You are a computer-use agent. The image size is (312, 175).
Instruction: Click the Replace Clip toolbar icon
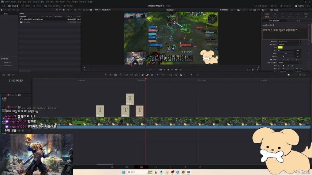coord(136,75)
